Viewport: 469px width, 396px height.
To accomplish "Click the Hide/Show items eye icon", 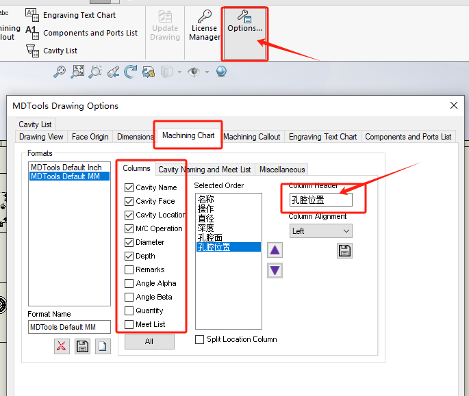I will point(194,72).
